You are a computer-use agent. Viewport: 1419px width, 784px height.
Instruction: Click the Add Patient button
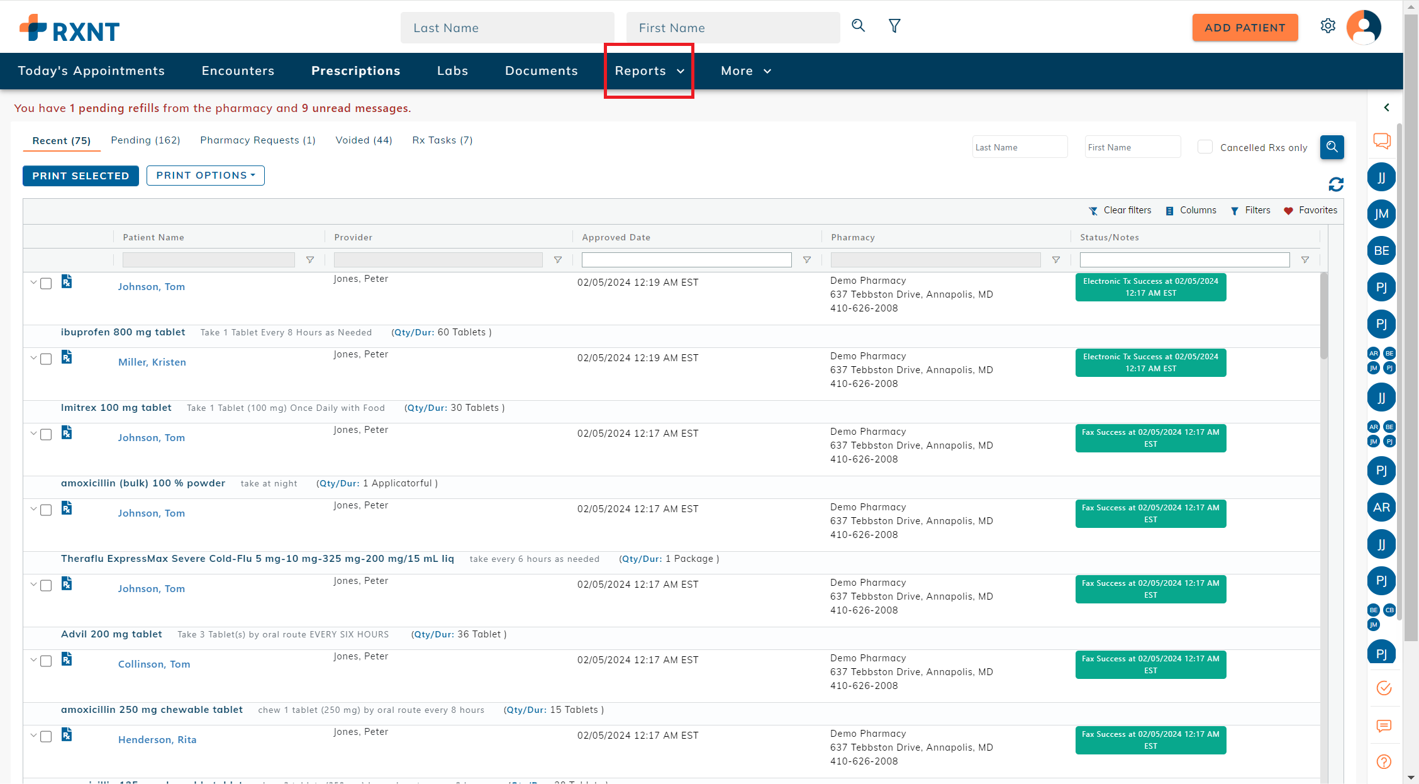1245,28
